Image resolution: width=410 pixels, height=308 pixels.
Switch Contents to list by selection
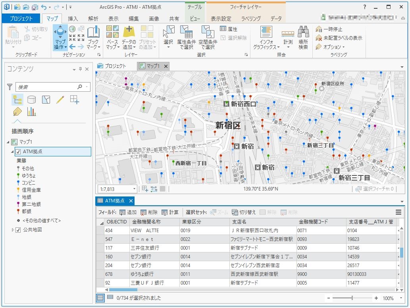pyautogui.click(x=46, y=100)
